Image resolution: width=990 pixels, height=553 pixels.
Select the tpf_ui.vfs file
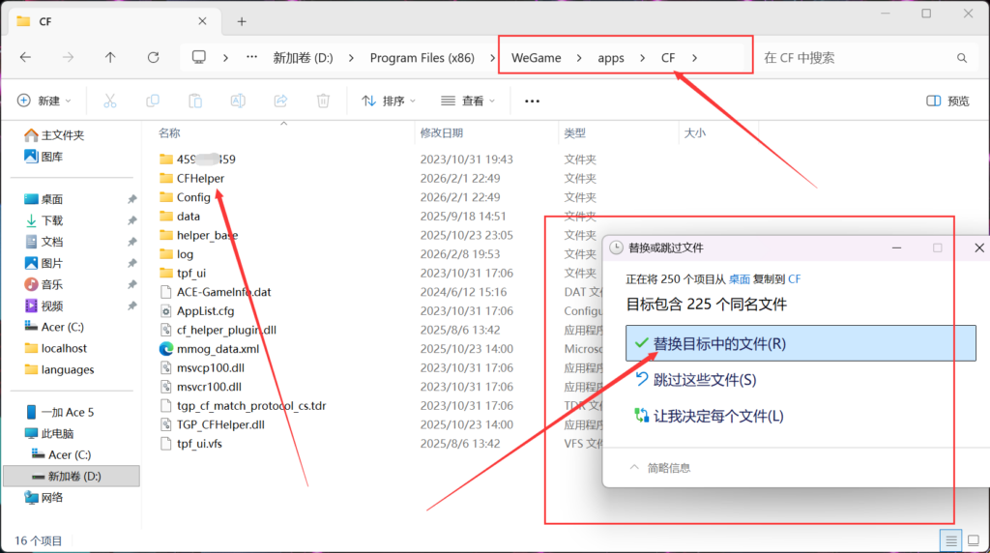pos(190,444)
